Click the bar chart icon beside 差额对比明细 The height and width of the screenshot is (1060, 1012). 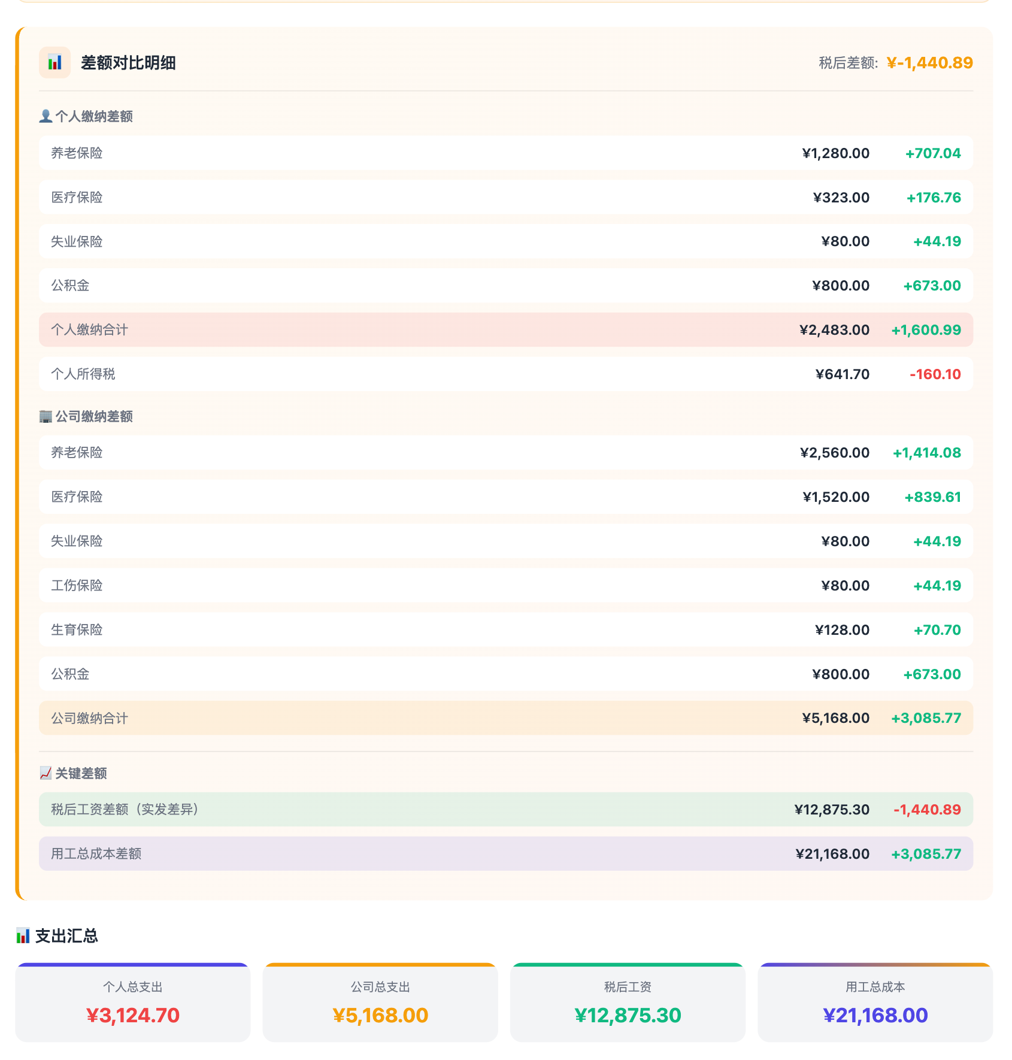tap(54, 62)
